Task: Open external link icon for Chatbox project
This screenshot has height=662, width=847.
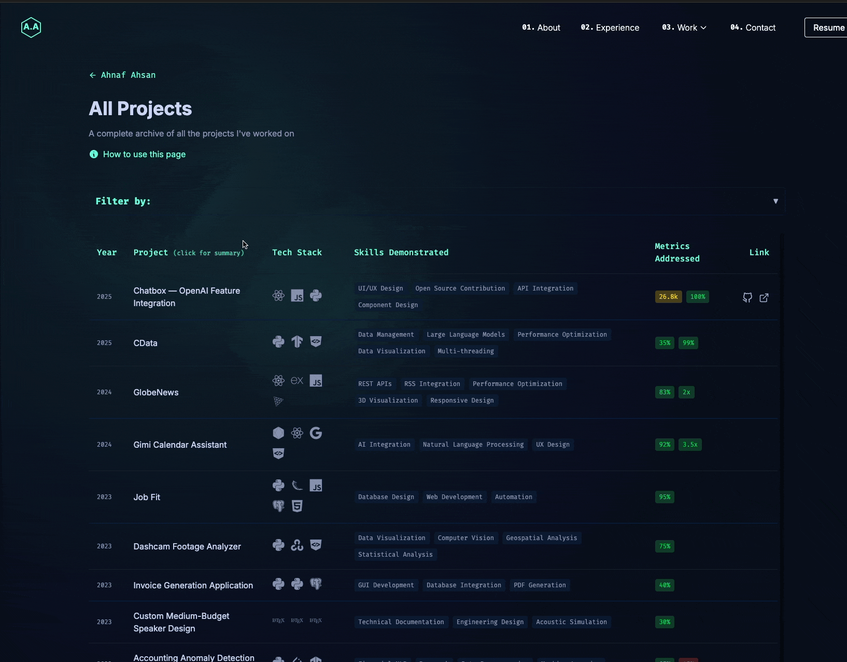Action: (764, 297)
